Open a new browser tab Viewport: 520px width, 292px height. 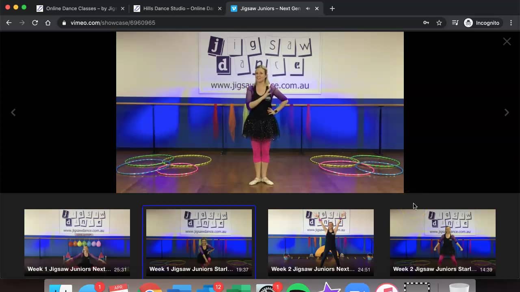(x=332, y=9)
